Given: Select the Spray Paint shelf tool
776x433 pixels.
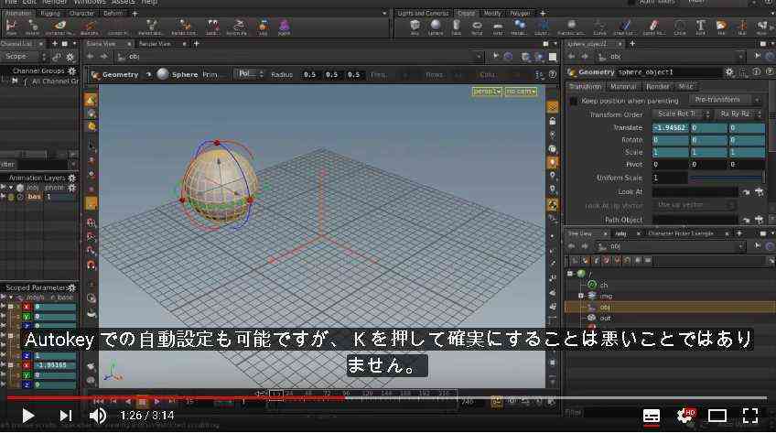Looking at the screenshot, I should point(653,27).
